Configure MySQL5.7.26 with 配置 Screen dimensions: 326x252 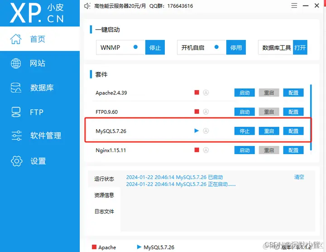pyautogui.click(x=293, y=131)
